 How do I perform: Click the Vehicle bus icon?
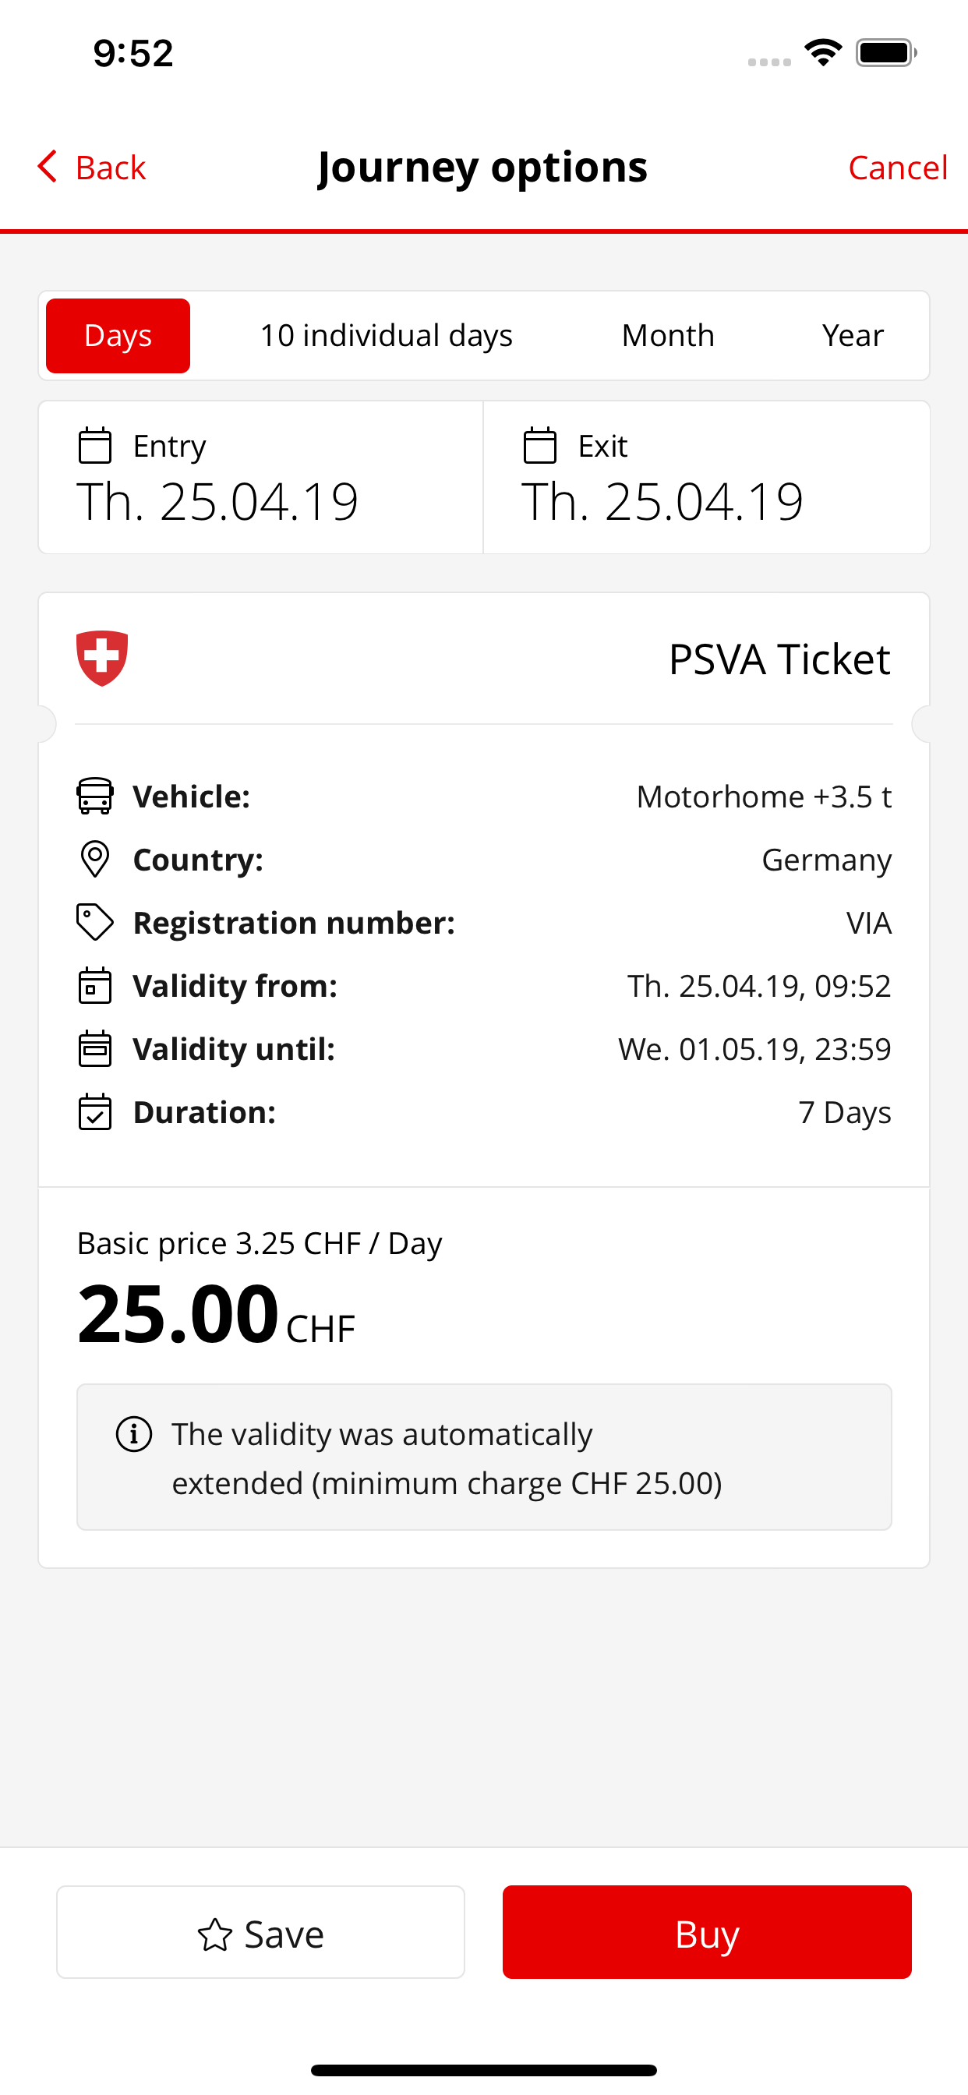94,797
